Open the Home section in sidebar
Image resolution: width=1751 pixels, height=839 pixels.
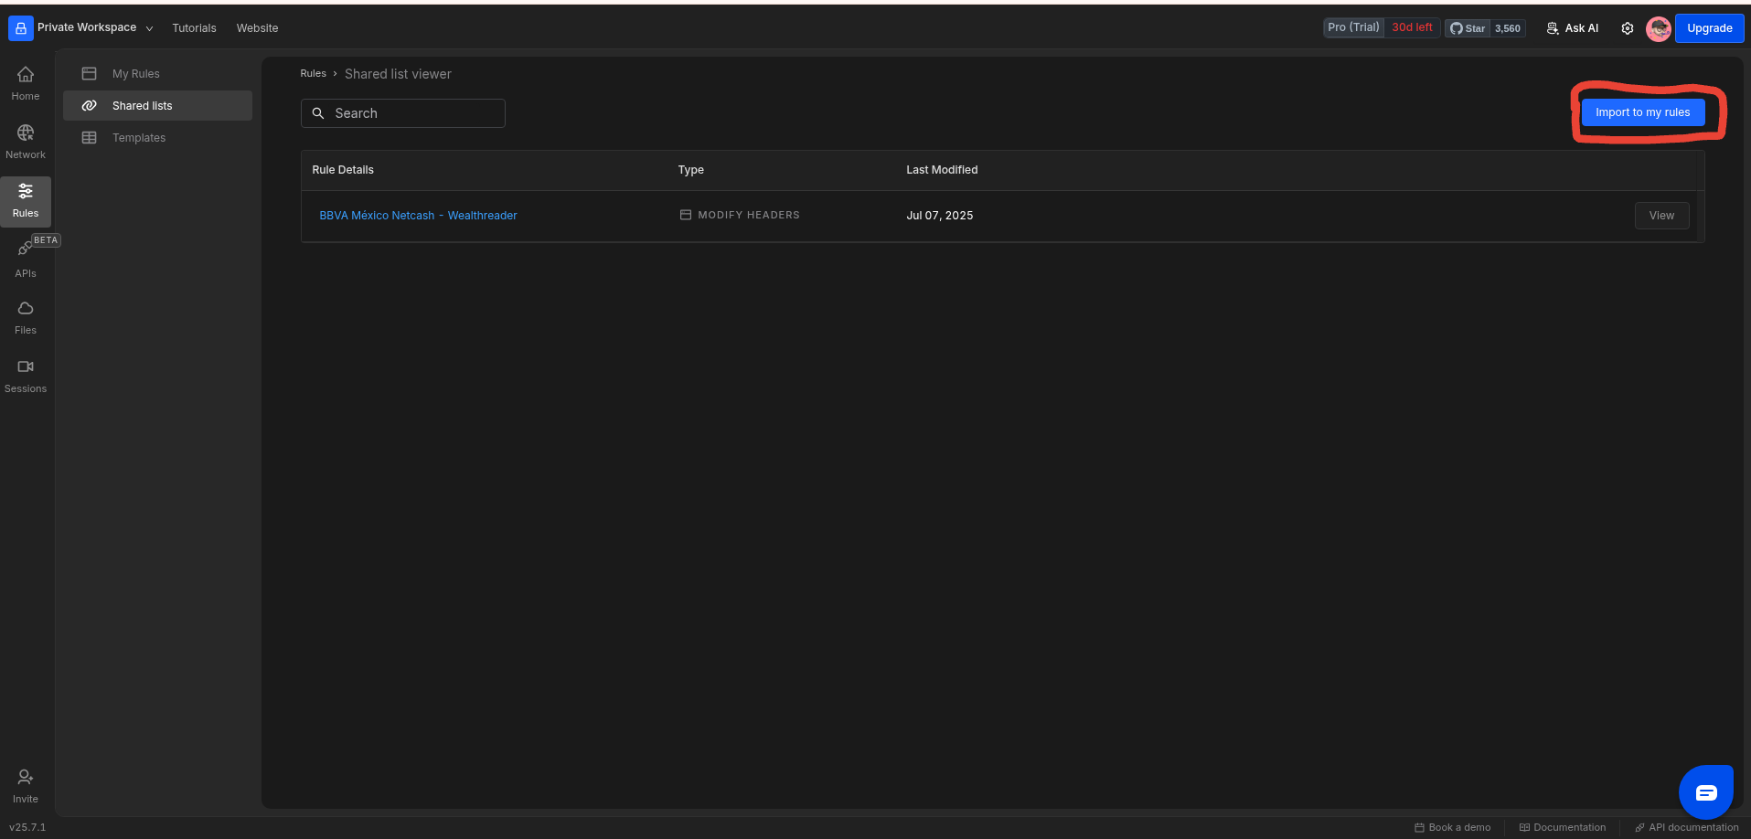coord(26,83)
